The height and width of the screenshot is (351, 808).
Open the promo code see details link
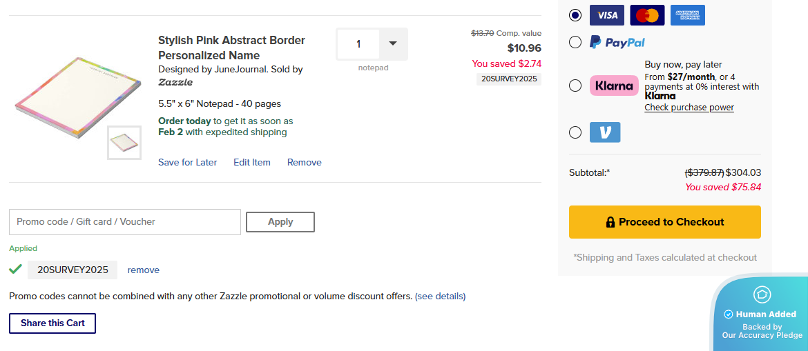[x=440, y=297]
